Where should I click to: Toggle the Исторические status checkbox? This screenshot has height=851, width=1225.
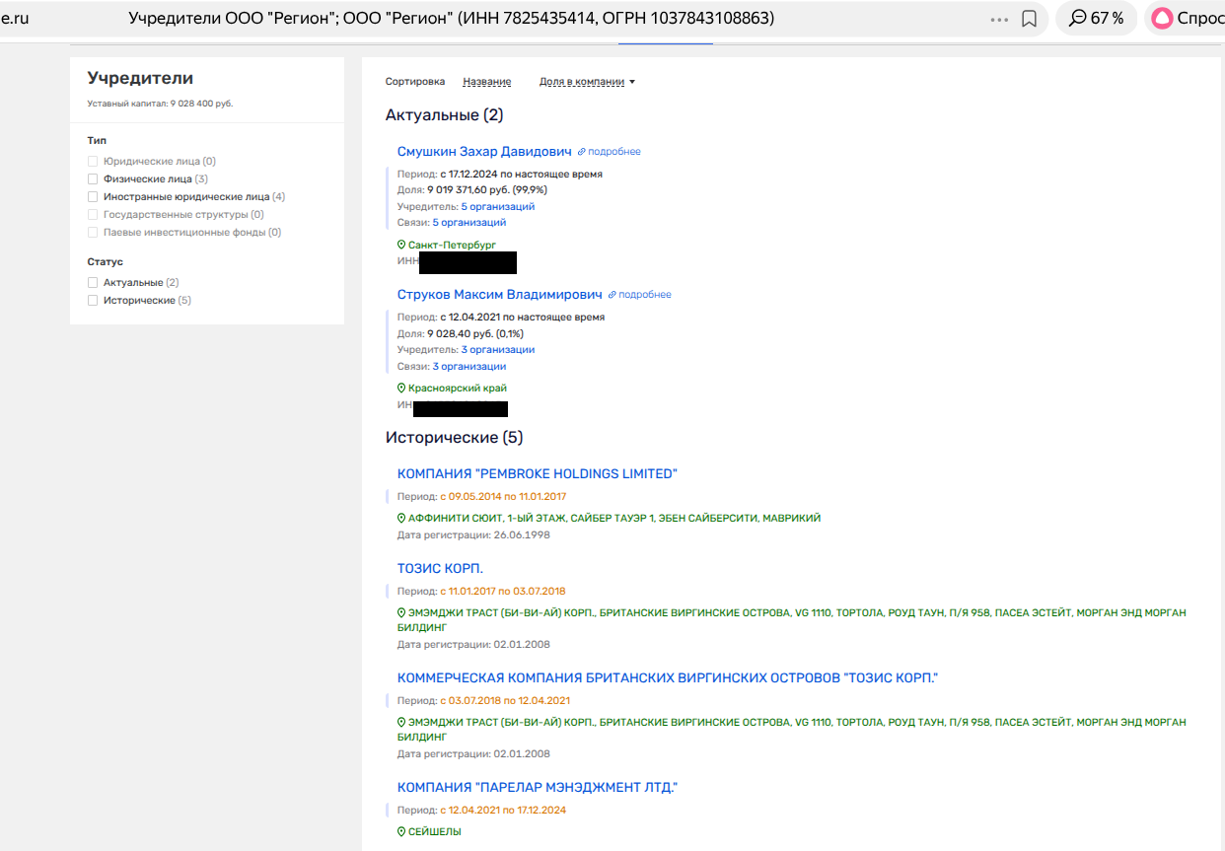[93, 301]
